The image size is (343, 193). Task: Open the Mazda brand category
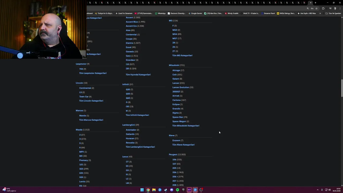(79, 130)
